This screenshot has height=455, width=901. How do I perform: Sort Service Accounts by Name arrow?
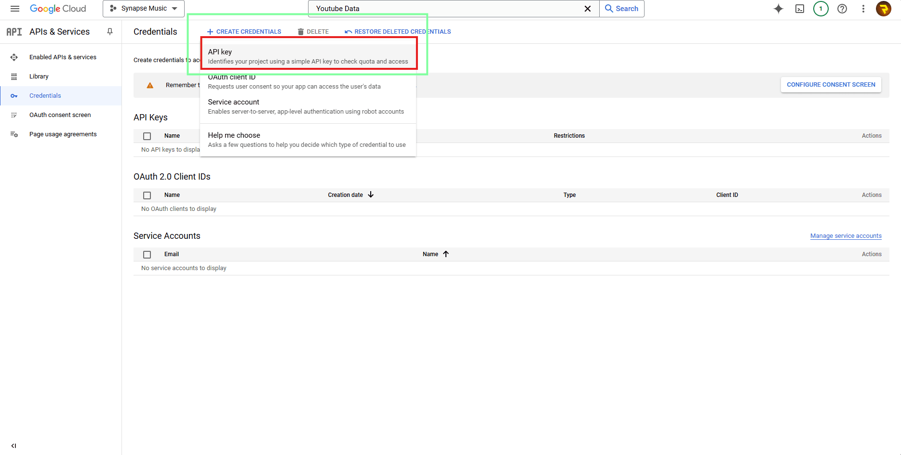point(446,254)
